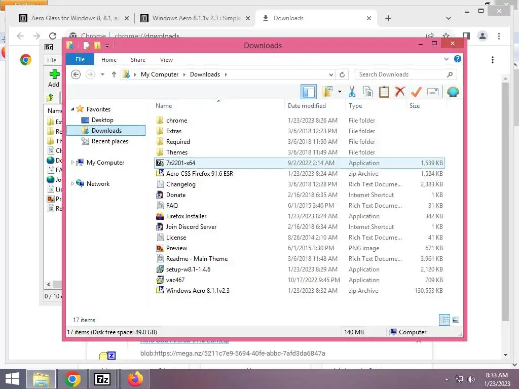Open Chrome three-dot menu

coord(499,36)
